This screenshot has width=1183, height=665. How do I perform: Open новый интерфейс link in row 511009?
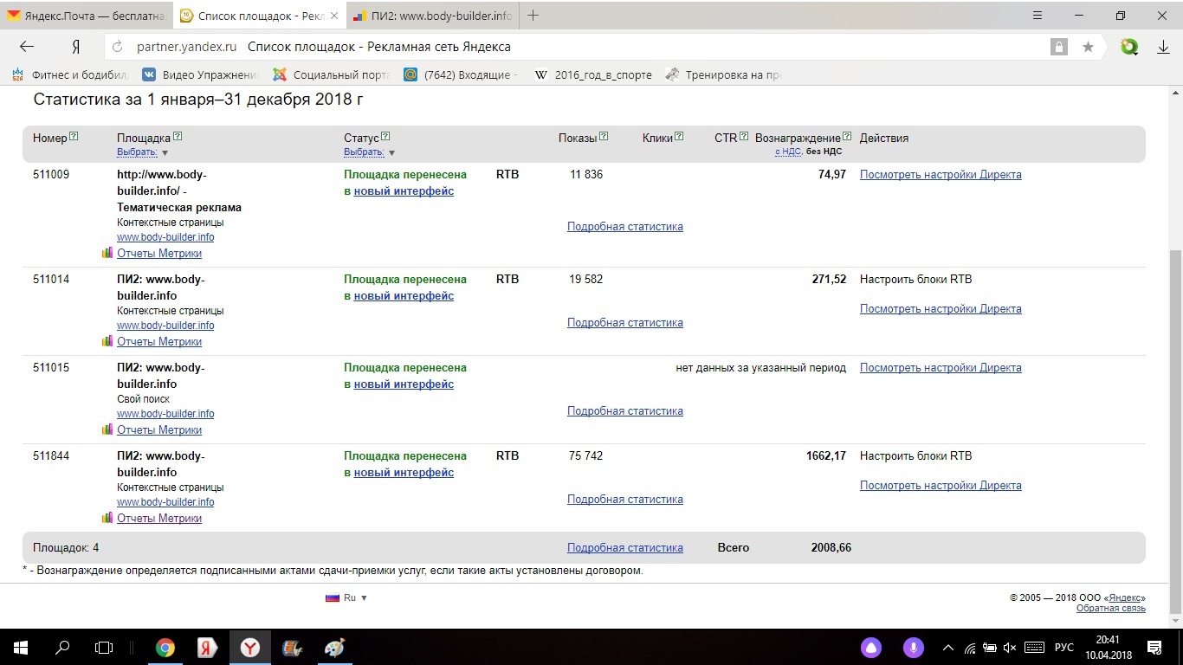pyautogui.click(x=404, y=190)
